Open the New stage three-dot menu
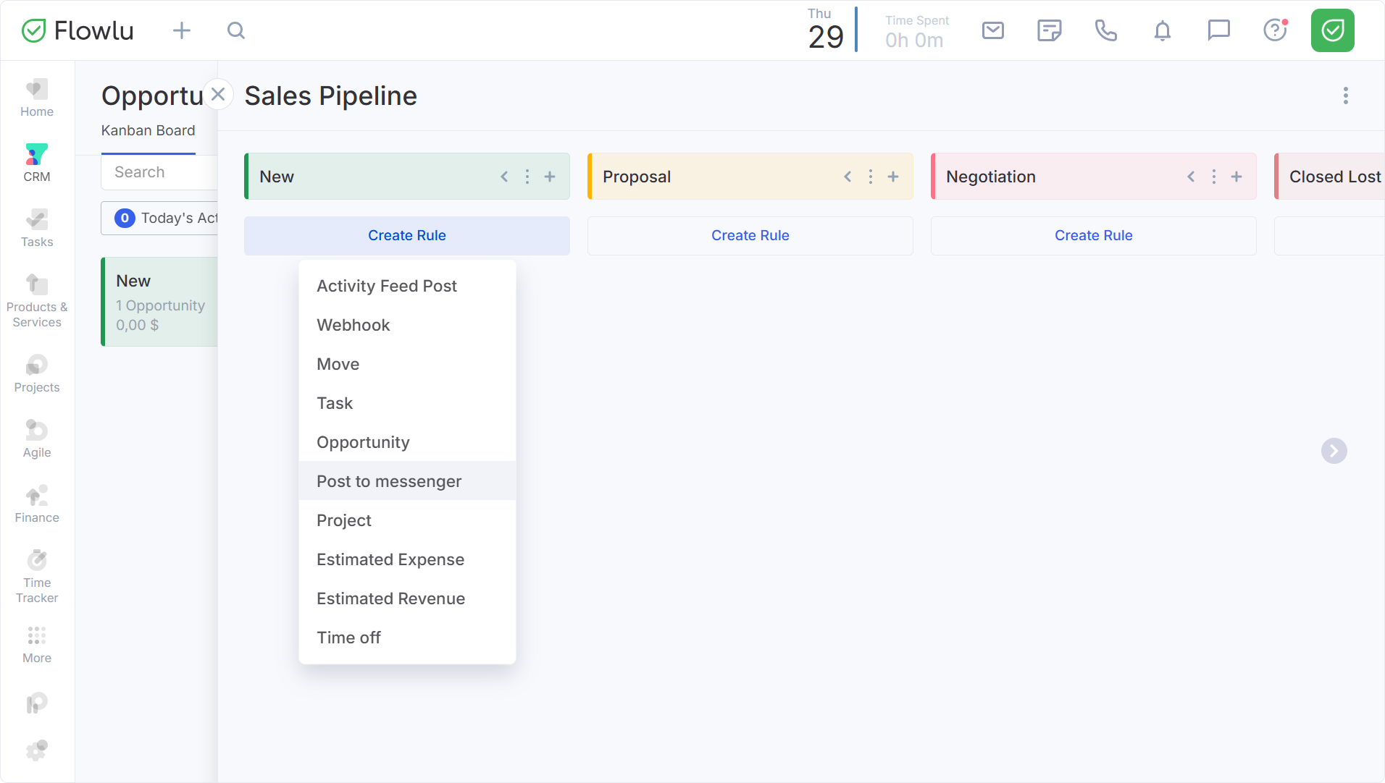1385x783 pixels. point(527,177)
